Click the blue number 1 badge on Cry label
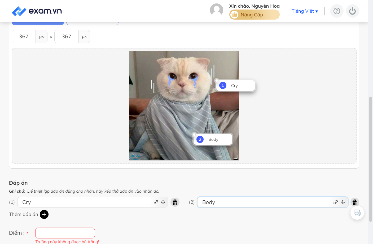 [x=223, y=85]
